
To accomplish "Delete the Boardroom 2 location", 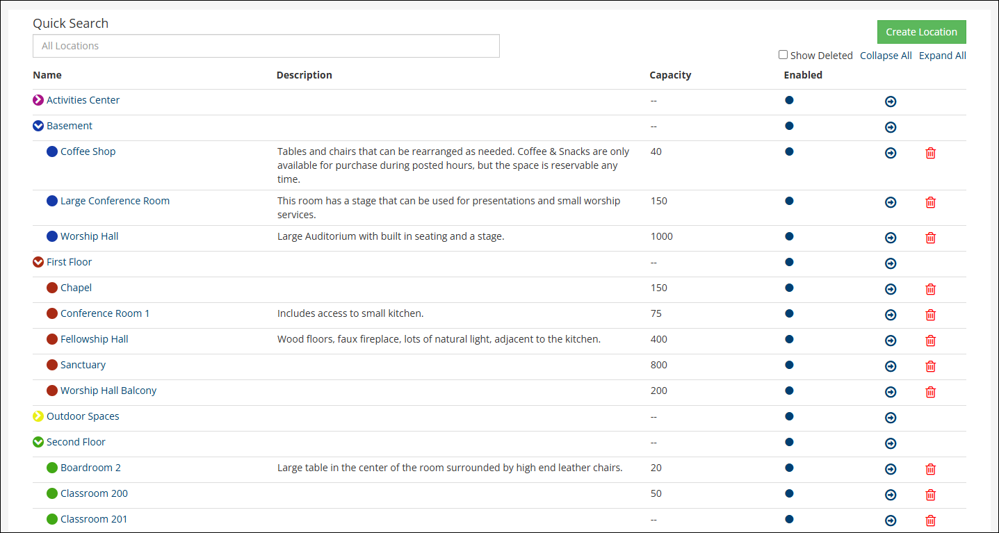I will 930,469.
